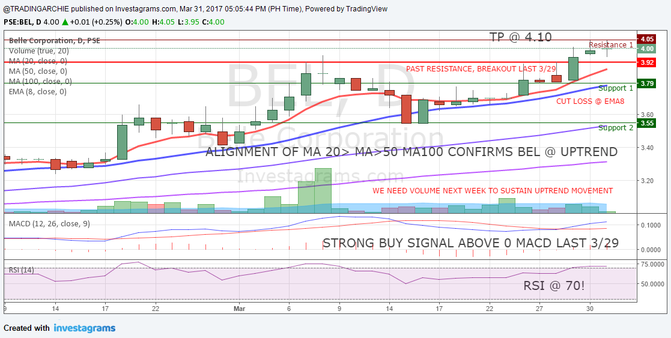
Task: Click the 'H:4.05' high value in header
Action: point(165,22)
